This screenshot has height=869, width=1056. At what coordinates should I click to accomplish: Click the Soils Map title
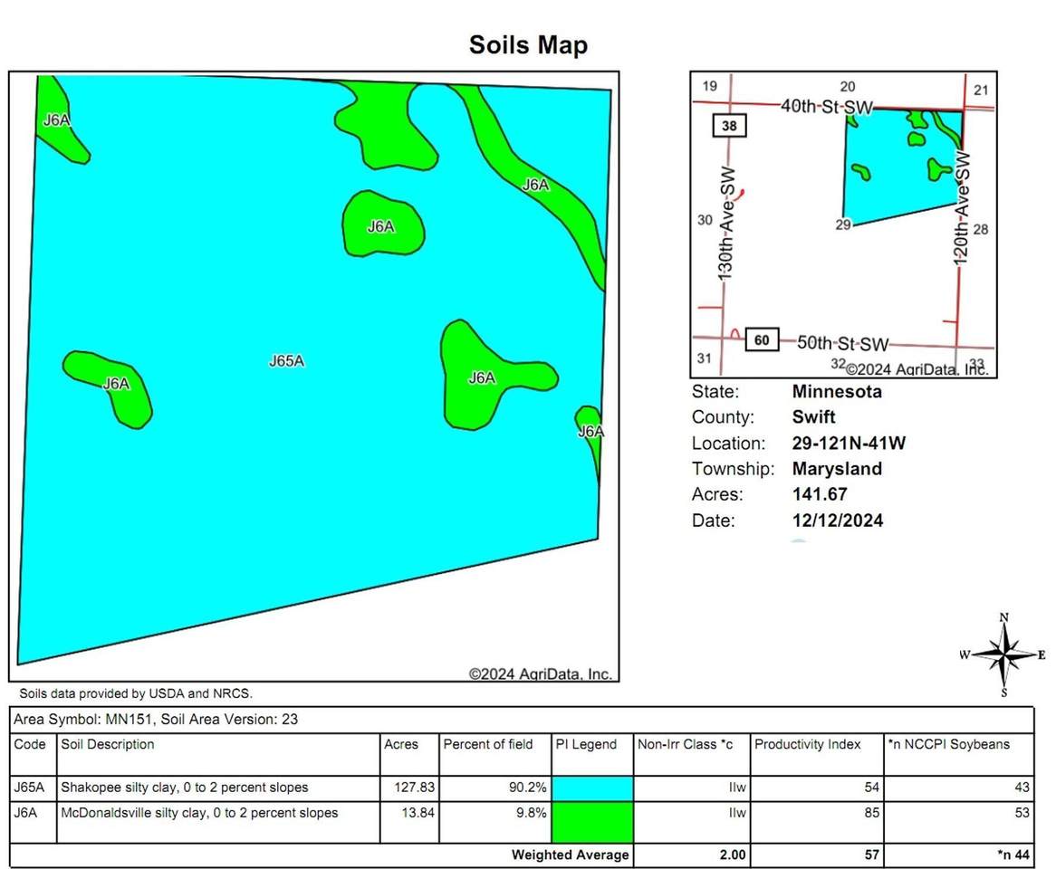(x=527, y=44)
